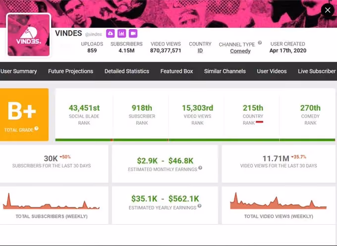
Task: Click the ID country link
Action: click(x=200, y=50)
